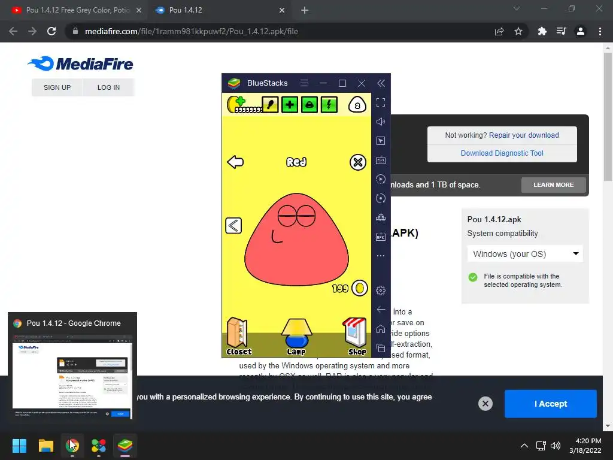613x460 pixels.
Task: Close the Red color selection X
Action: click(x=358, y=162)
